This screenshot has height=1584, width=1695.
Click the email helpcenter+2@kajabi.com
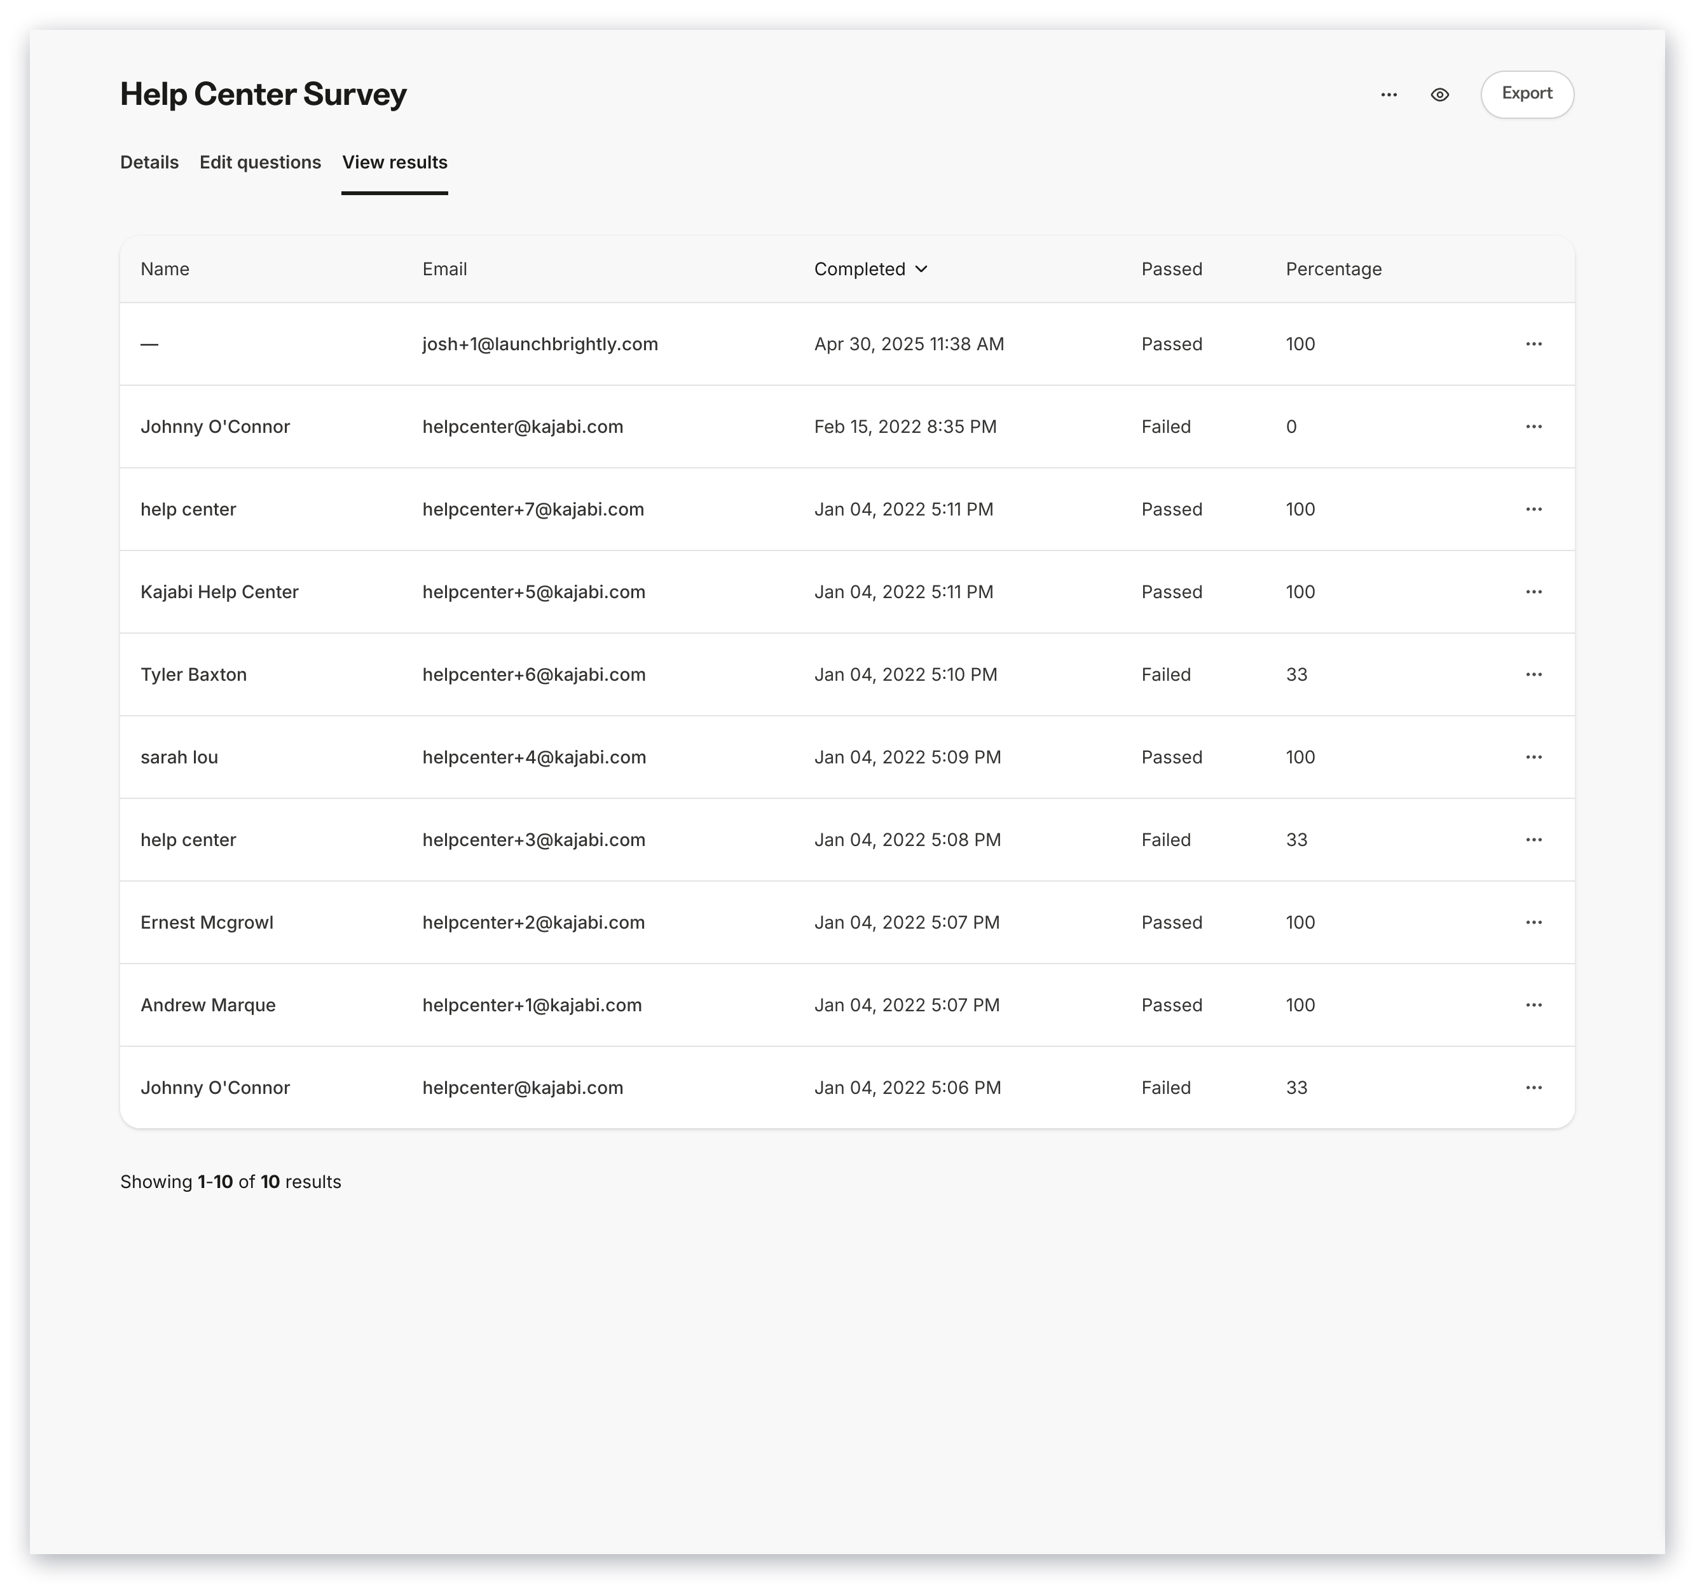(533, 922)
